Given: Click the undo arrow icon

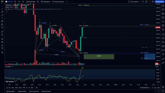Looking at the screenshot, I should (67, 2).
